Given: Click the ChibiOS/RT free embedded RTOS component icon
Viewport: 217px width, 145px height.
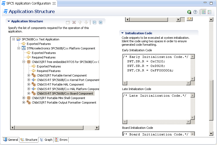Looking at the screenshot, I should pyautogui.click(x=29, y=62).
